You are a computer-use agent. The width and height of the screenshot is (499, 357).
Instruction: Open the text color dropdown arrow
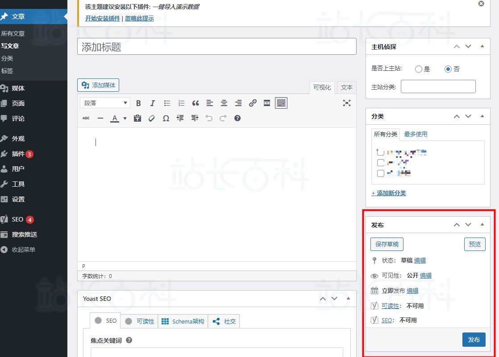tap(125, 118)
